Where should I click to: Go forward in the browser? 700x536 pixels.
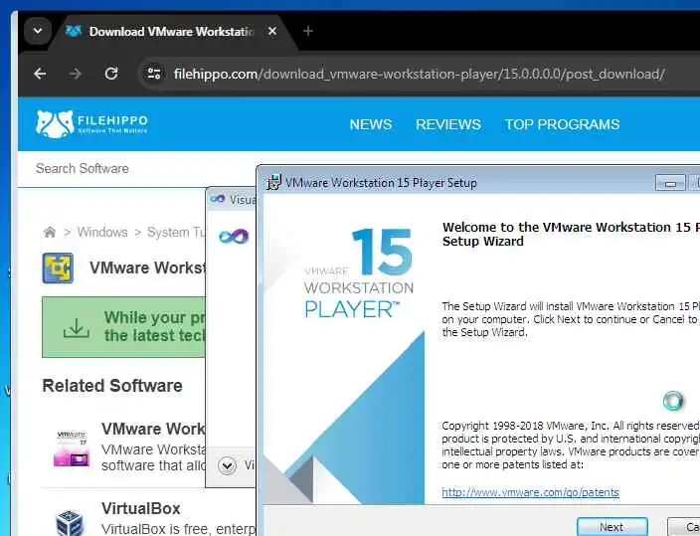pos(76,74)
